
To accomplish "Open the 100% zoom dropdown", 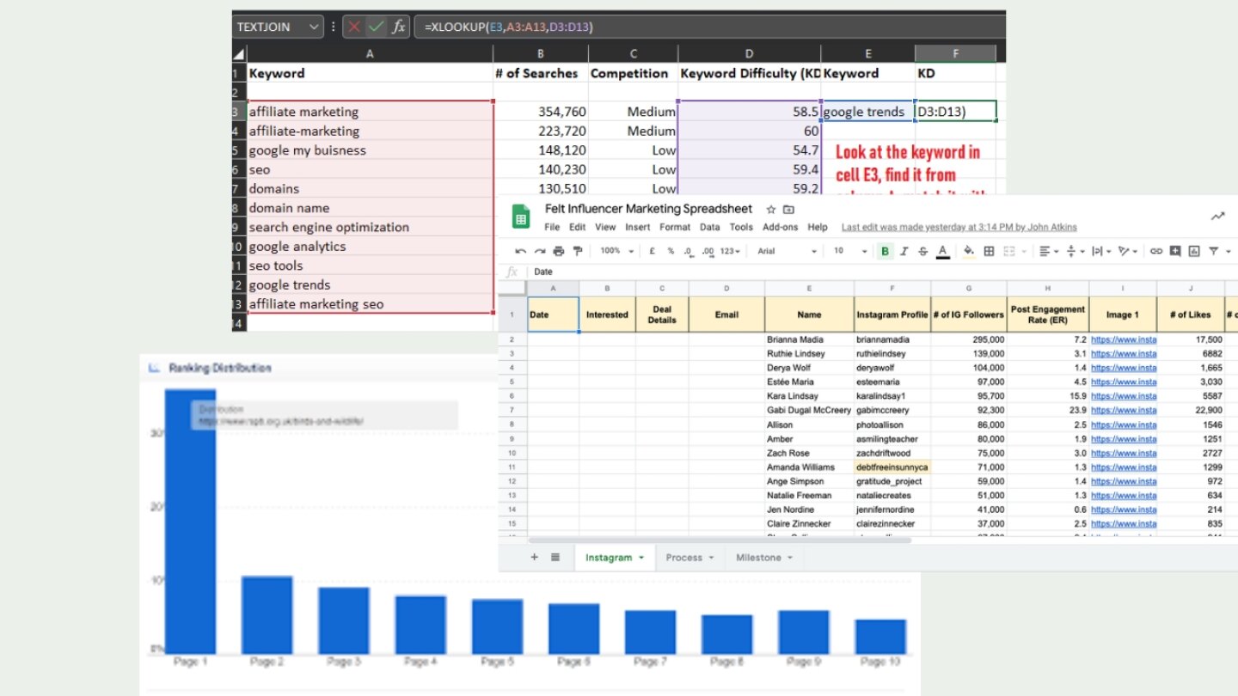I will (x=617, y=251).
